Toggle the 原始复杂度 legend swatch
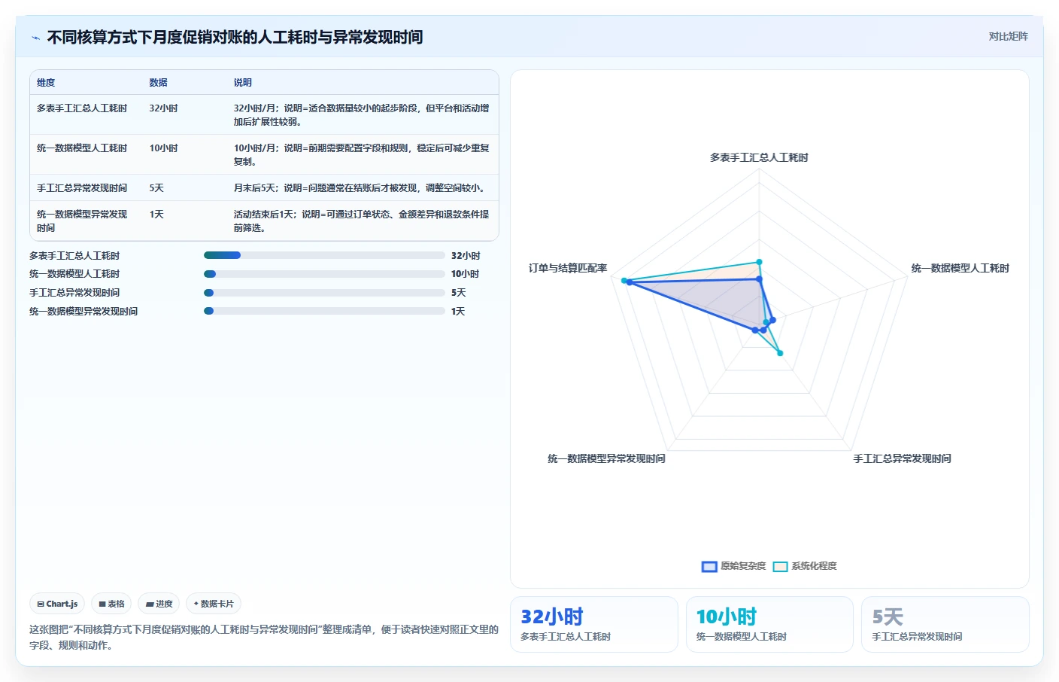This screenshot has width=1059, height=682. pos(709,566)
